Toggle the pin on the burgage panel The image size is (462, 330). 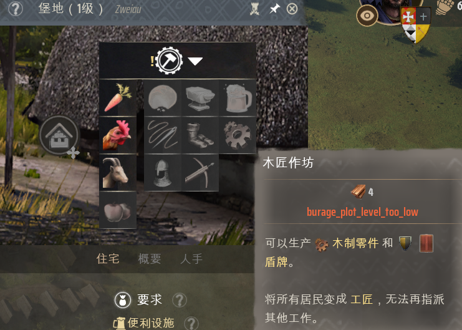(274, 9)
